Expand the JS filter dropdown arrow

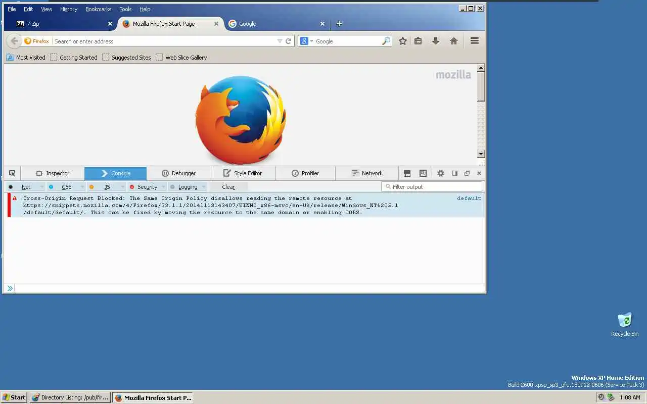[122, 187]
